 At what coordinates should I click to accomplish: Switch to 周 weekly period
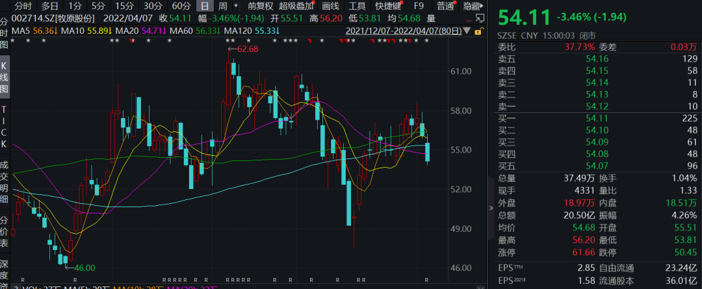pos(223,6)
